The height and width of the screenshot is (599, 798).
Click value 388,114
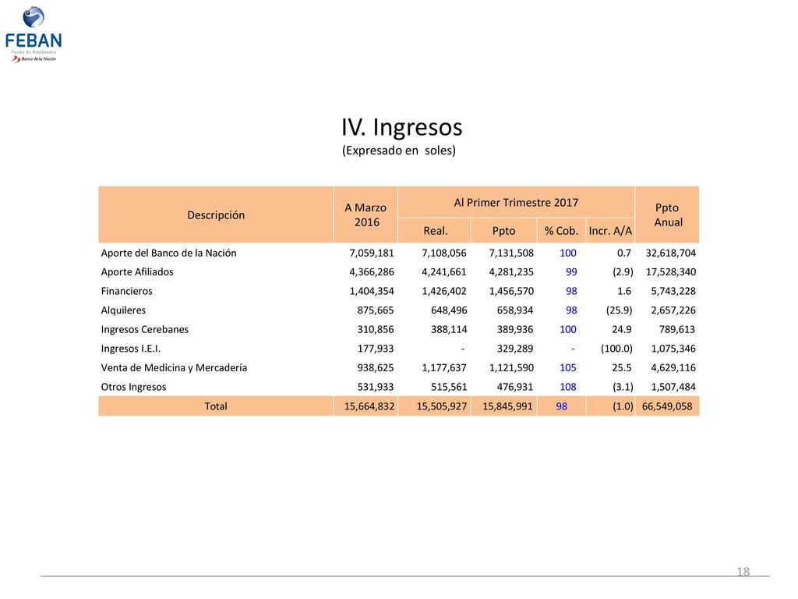pyautogui.click(x=449, y=330)
